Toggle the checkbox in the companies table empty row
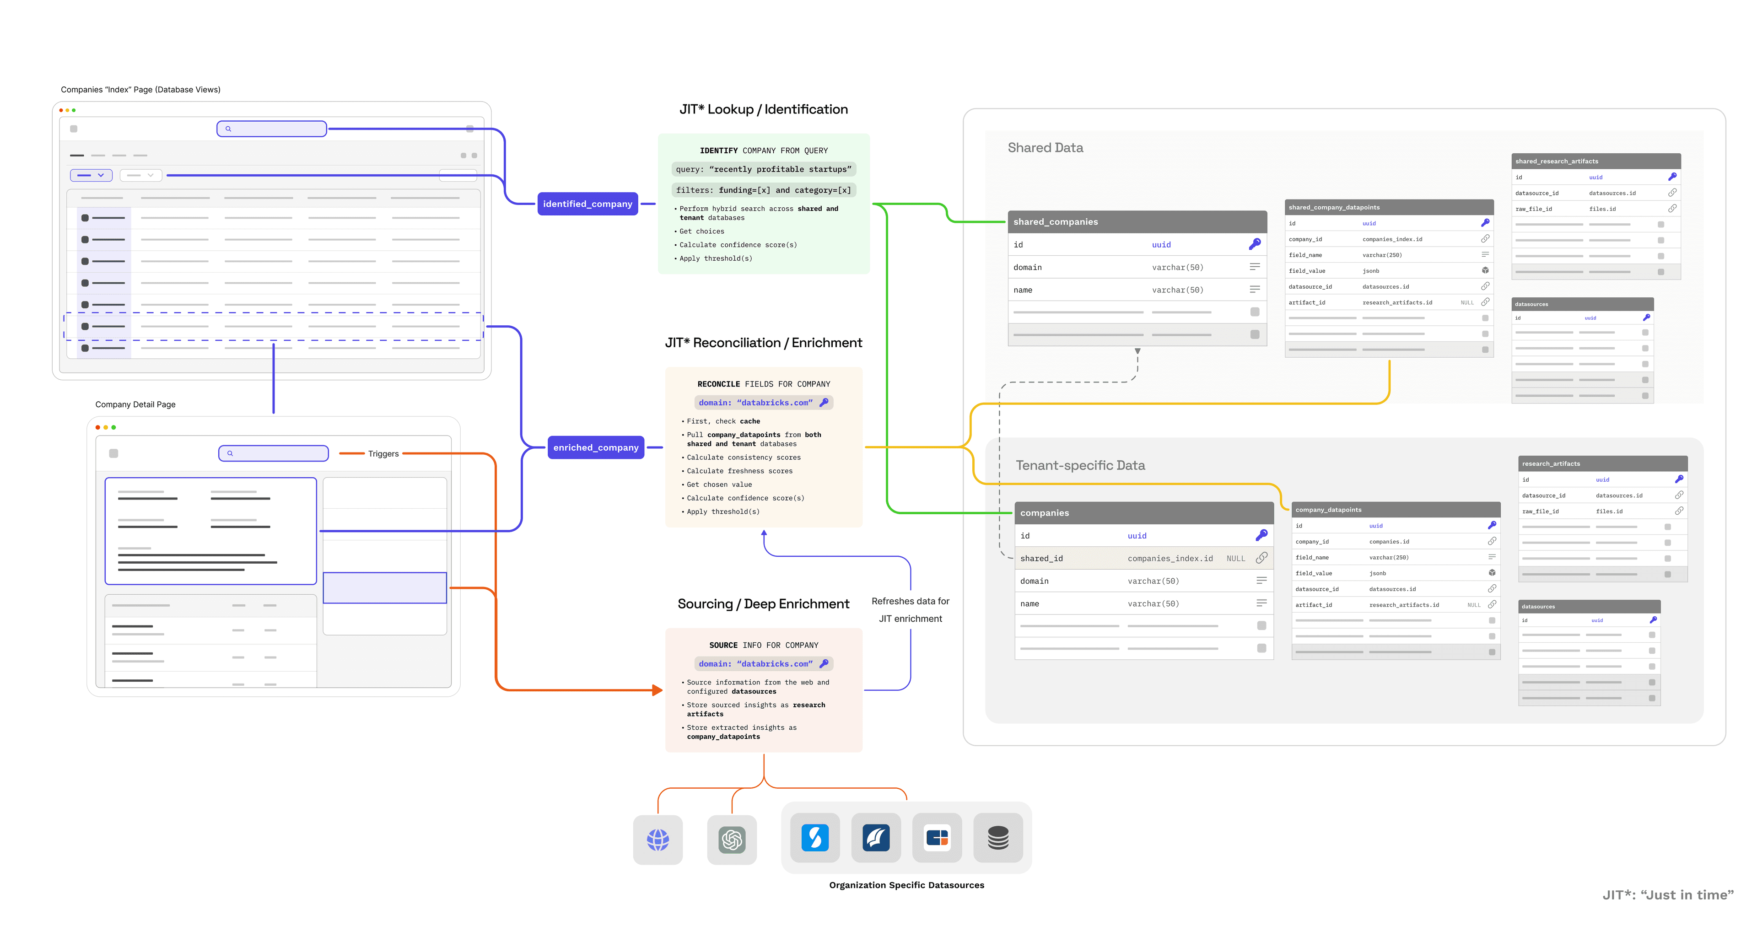 point(1262,625)
